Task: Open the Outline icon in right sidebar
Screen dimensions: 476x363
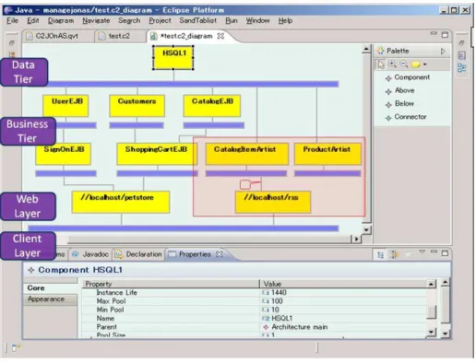Action: [461, 68]
